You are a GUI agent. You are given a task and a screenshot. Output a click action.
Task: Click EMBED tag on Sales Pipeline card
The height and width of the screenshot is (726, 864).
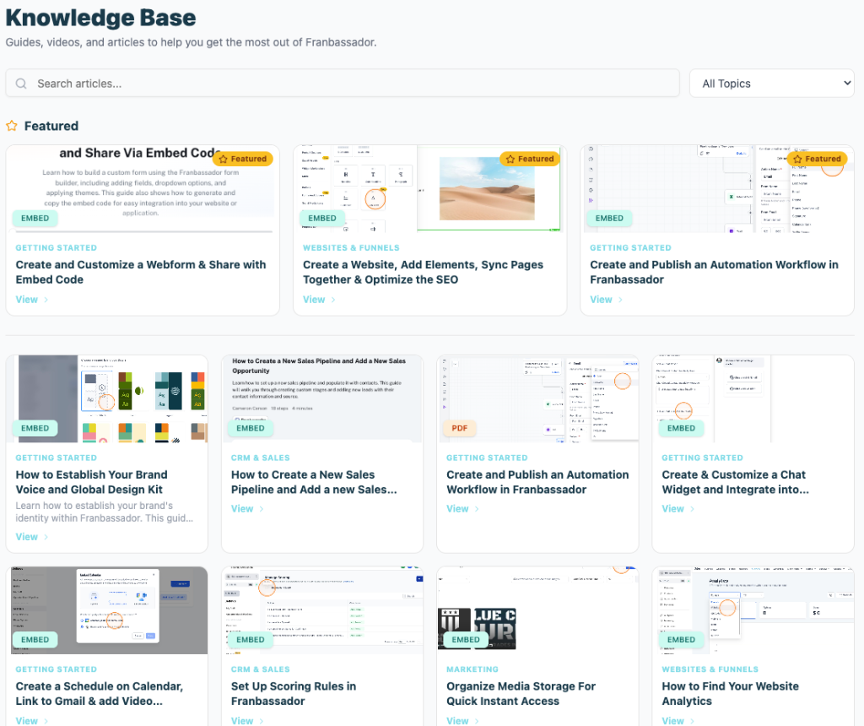250,428
